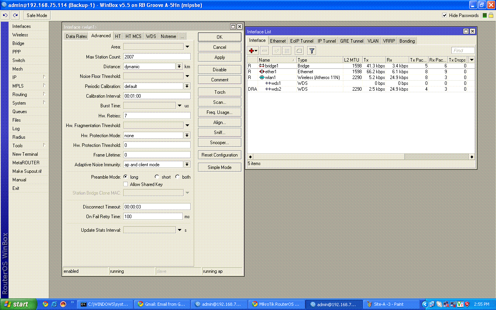Open the Windows Start button
496x310 pixels.
coord(19,304)
